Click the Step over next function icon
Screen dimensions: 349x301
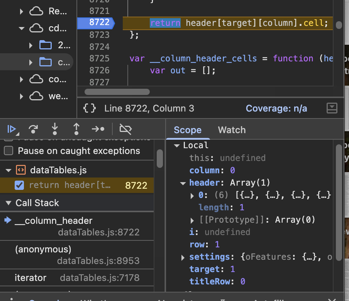pos(34,129)
